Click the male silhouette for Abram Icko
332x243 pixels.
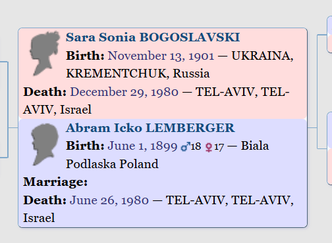click(45, 144)
